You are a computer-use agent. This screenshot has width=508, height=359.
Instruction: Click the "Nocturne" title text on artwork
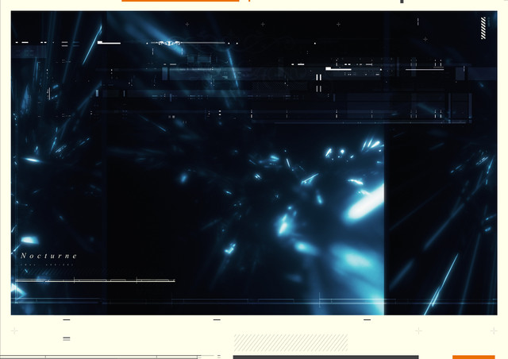pyautogui.click(x=49, y=256)
